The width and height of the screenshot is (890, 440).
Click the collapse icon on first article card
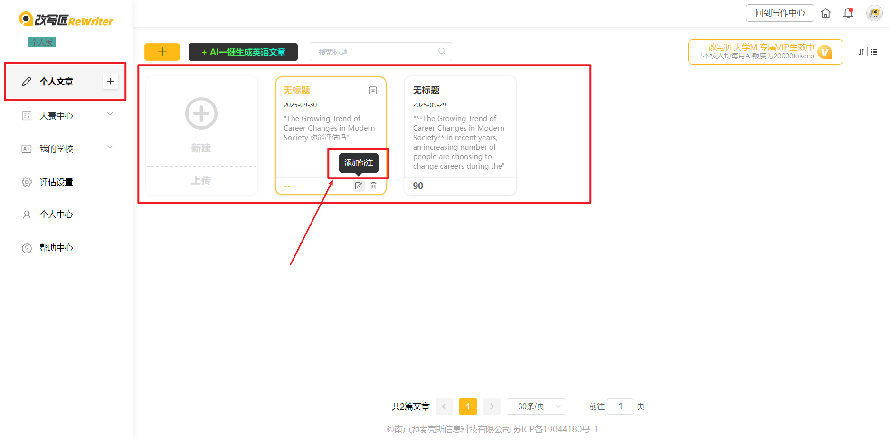pyautogui.click(x=373, y=91)
